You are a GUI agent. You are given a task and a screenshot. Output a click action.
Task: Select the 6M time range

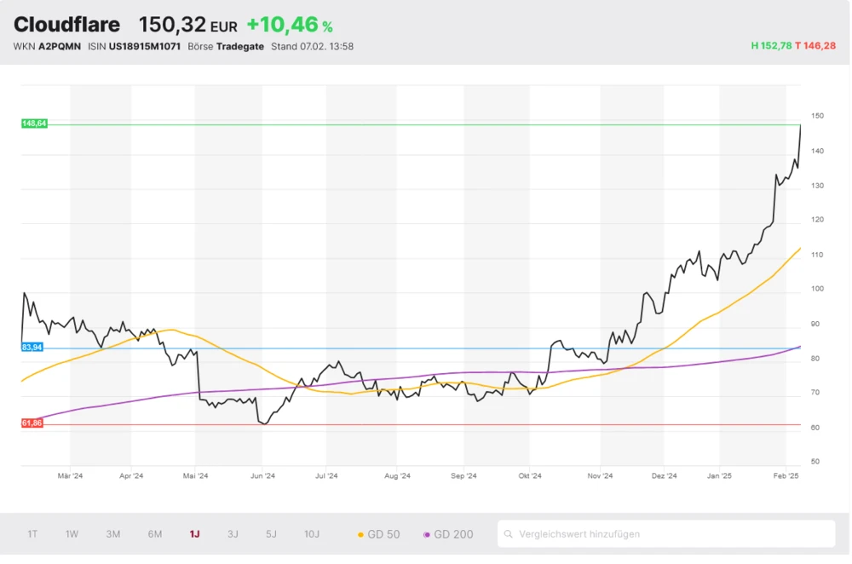(155, 534)
